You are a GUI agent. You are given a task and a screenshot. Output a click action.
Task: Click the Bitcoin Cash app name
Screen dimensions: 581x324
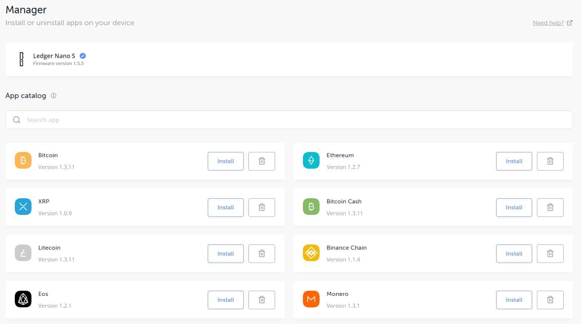[x=344, y=202]
